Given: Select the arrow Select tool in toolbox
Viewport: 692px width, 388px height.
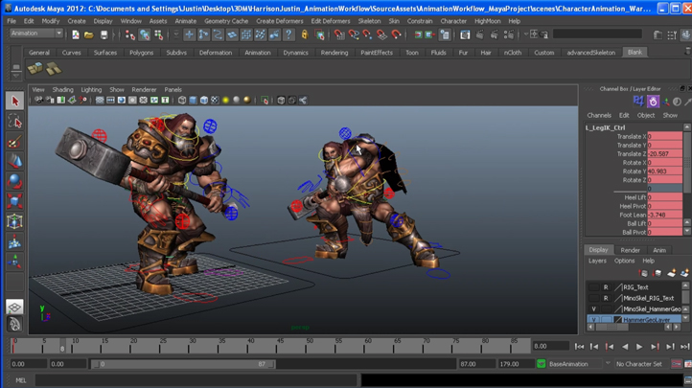Looking at the screenshot, I should click(x=14, y=101).
